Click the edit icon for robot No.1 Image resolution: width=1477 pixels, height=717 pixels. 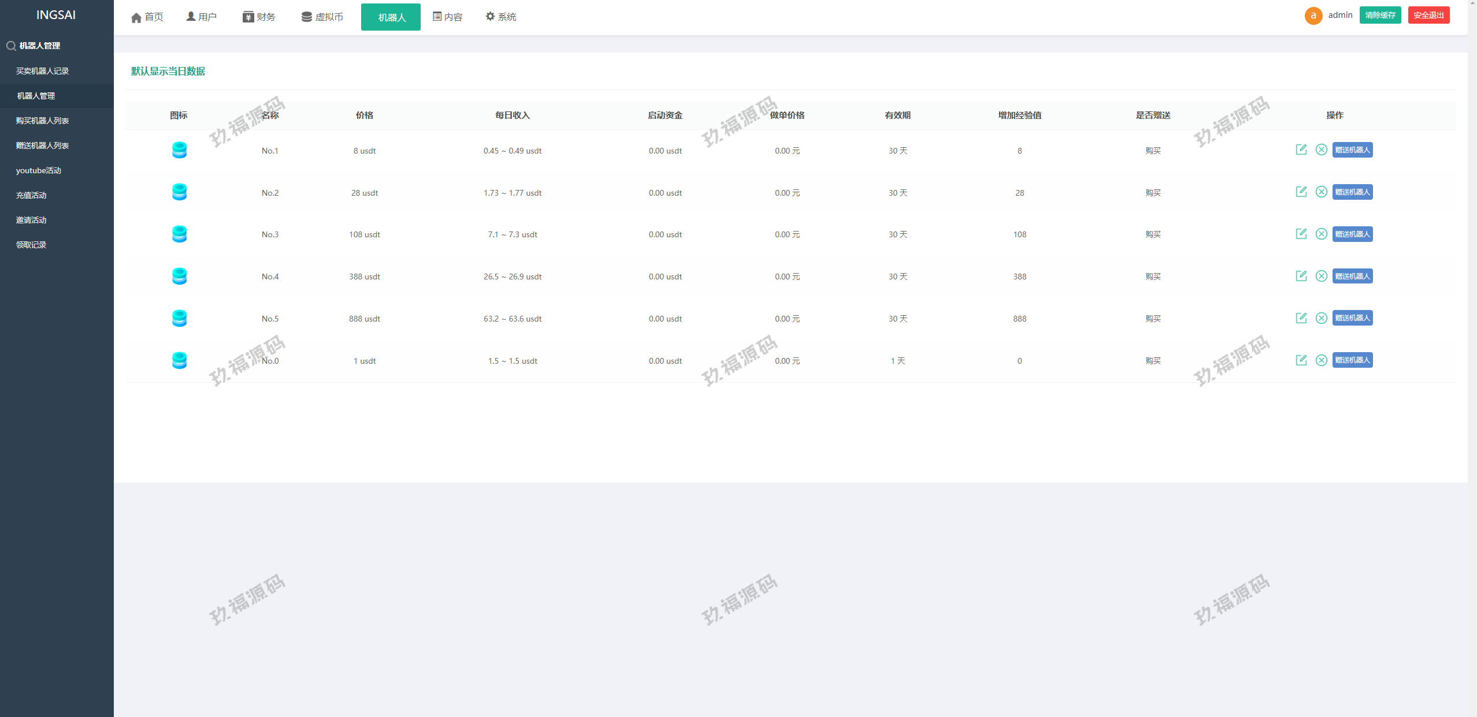coord(1301,150)
